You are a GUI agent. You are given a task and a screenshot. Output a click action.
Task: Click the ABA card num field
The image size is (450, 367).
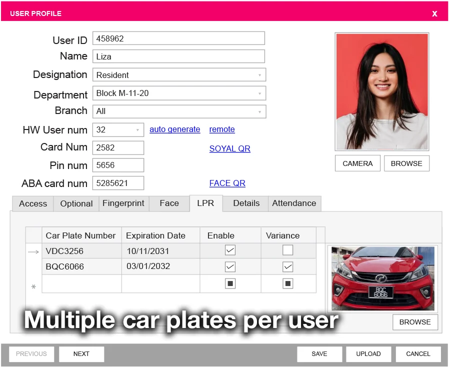[118, 183]
